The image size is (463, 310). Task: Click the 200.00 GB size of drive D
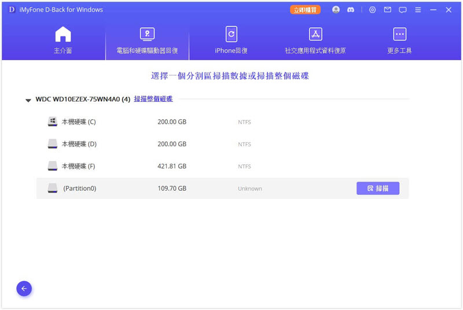[x=172, y=144]
